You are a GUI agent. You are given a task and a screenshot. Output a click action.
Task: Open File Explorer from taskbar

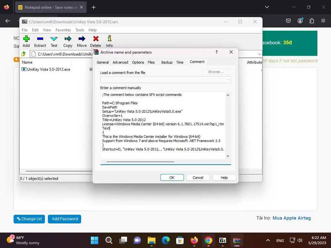(151, 240)
